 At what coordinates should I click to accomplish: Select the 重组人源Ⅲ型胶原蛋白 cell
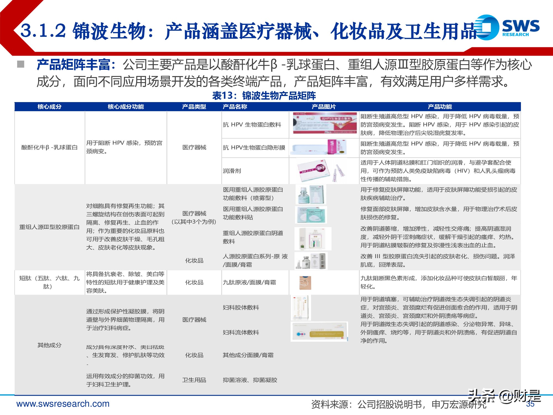click(x=49, y=227)
